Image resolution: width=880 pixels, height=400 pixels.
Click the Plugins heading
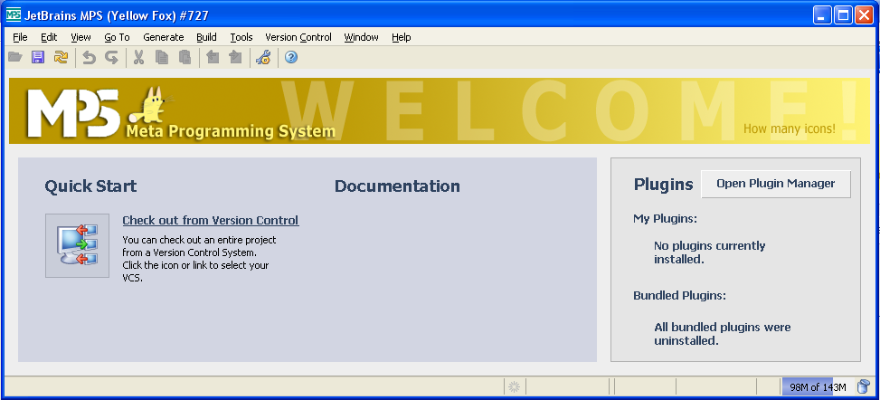point(663,185)
